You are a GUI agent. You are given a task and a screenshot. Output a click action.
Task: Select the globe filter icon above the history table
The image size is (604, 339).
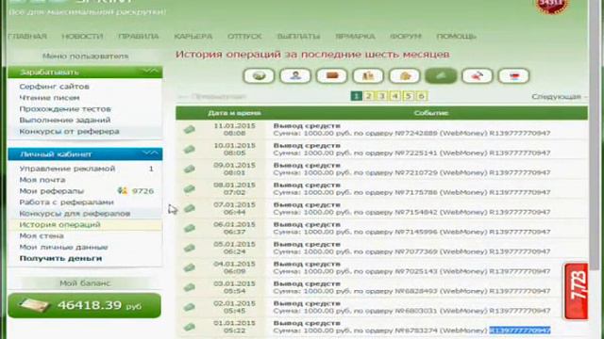pyautogui.click(x=259, y=75)
